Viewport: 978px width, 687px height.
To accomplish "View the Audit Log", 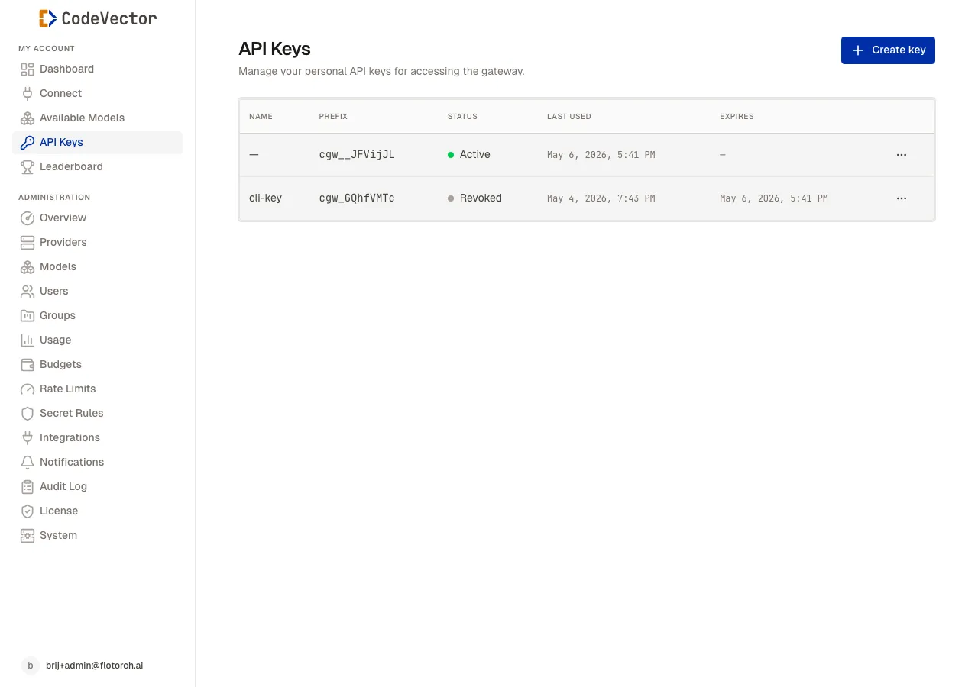I will [x=98, y=487].
